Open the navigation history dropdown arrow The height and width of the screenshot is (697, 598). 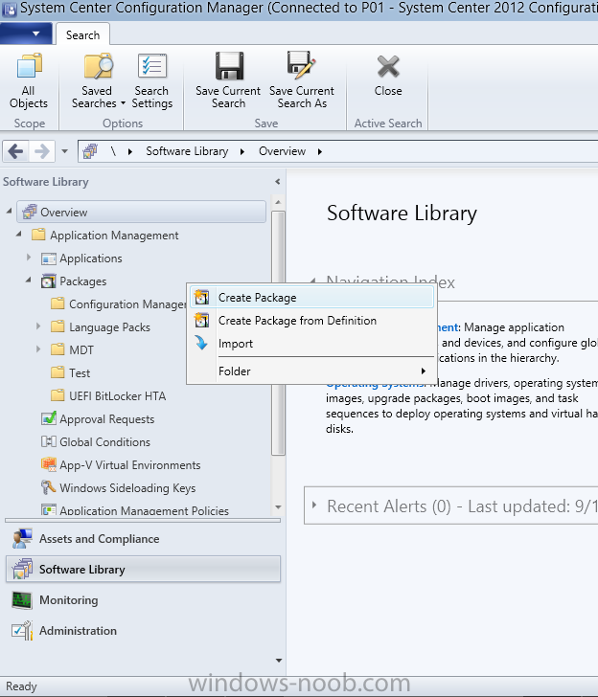click(64, 151)
